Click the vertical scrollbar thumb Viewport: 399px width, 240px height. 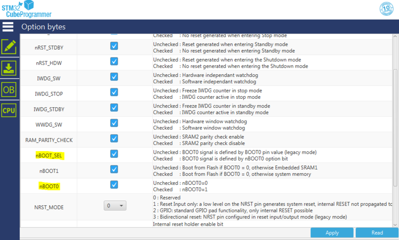click(395, 128)
